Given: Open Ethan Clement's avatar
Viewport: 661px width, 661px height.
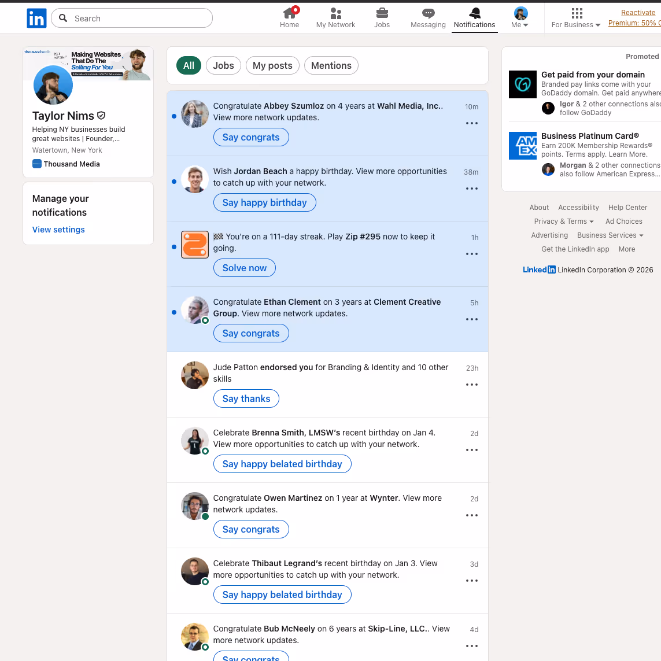Looking at the screenshot, I should [195, 310].
